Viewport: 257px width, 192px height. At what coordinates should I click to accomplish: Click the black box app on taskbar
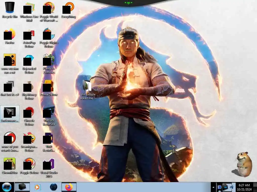pyautogui.click(x=22, y=187)
